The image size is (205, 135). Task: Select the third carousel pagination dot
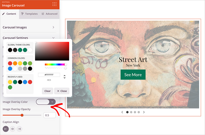135,112
